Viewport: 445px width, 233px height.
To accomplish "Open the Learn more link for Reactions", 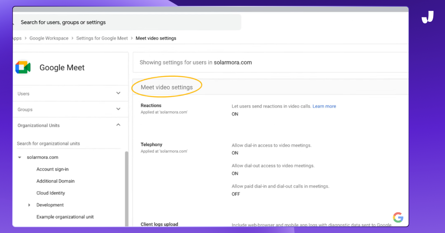I will point(324,106).
